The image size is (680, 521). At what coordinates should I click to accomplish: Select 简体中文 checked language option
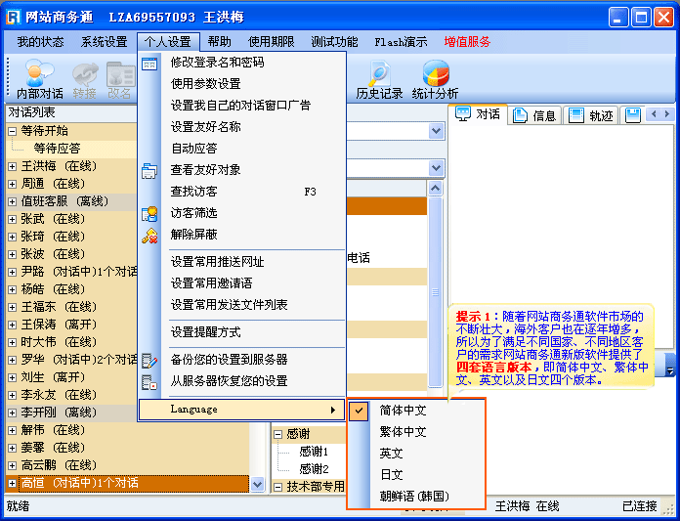(x=403, y=411)
